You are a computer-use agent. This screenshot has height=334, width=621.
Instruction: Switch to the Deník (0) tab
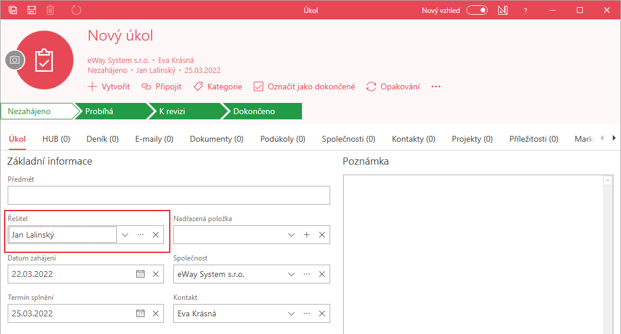click(103, 139)
